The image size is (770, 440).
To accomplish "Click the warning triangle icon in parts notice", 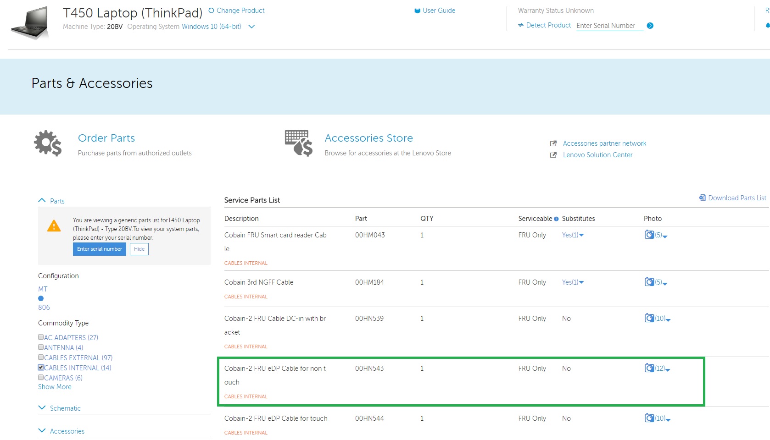I will coord(54,226).
